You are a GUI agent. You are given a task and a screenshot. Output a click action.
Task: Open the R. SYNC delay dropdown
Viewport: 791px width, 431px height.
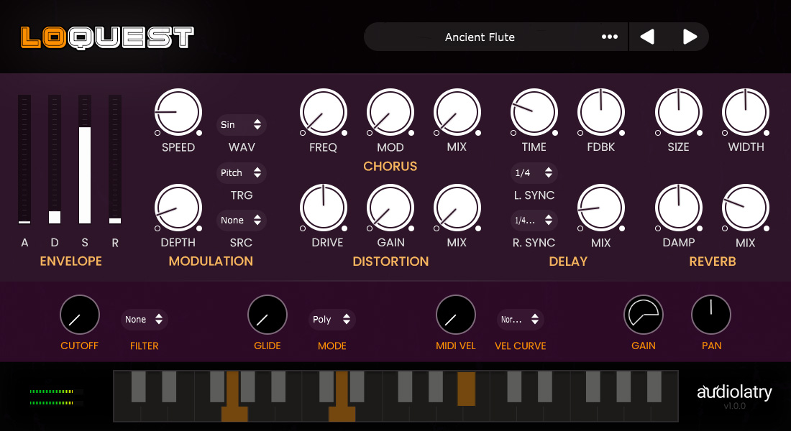(534, 221)
